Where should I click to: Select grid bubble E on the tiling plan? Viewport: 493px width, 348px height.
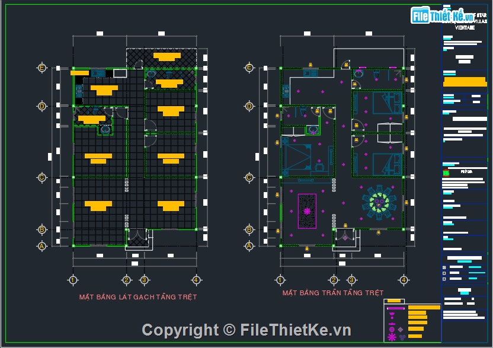[42, 68]
